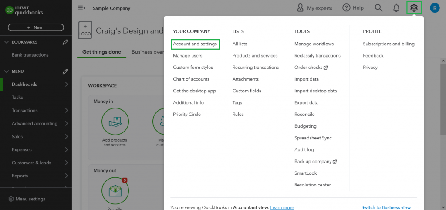
Task: Open Custom form styles
Action: click(193, 68)
